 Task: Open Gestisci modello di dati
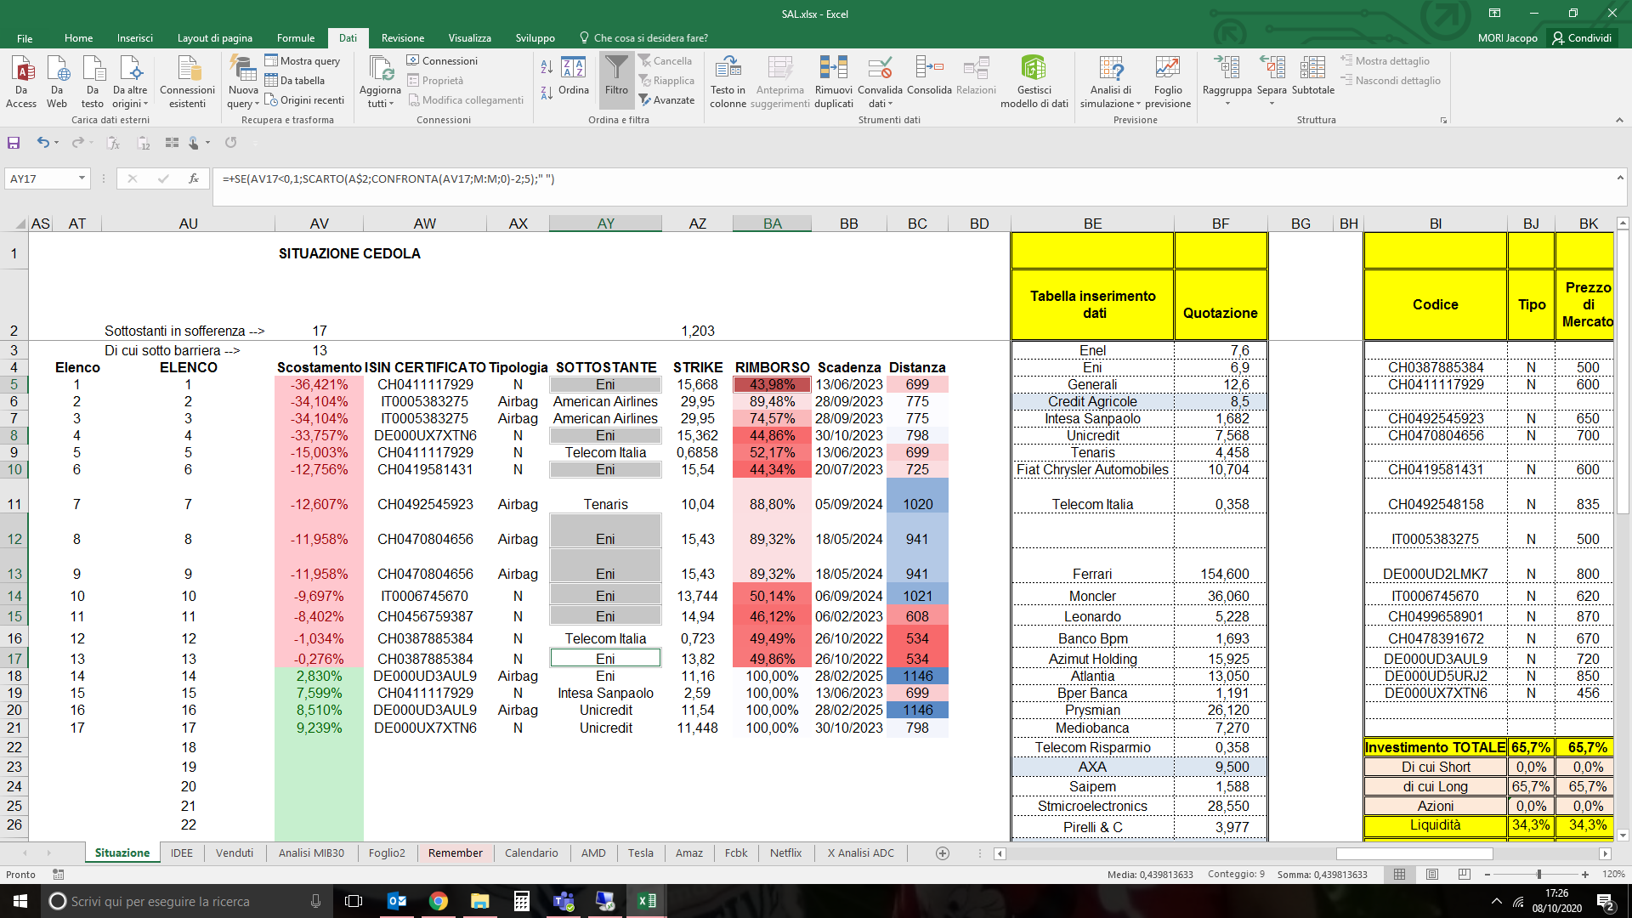click(x=1034, y=82)
